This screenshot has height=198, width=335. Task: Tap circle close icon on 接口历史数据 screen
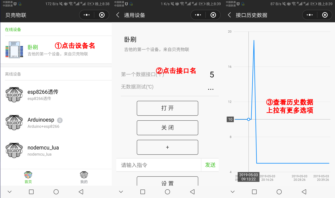coord(325,15)
